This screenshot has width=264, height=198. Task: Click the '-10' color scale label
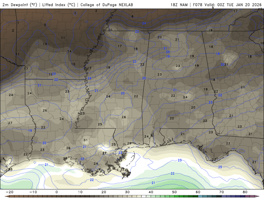pyautogui.click(x=33, y=192)
